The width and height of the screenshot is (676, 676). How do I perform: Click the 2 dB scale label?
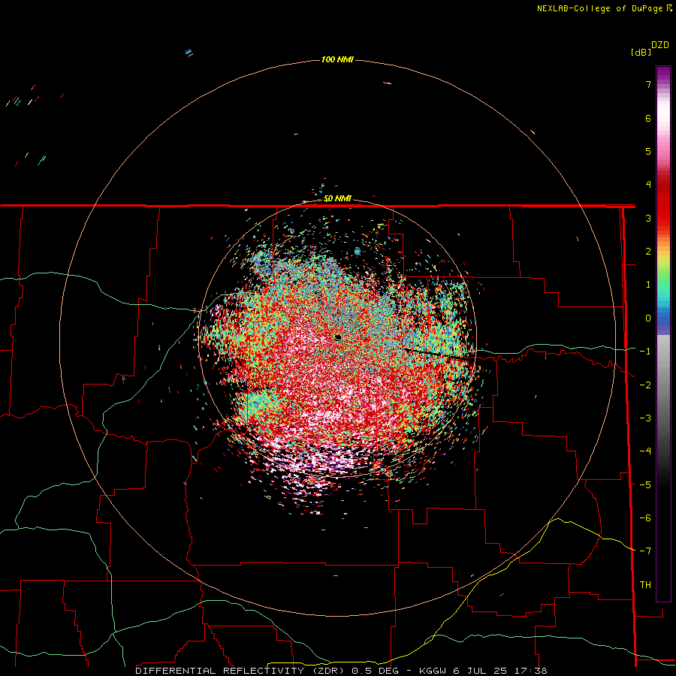tap(648, 252)
